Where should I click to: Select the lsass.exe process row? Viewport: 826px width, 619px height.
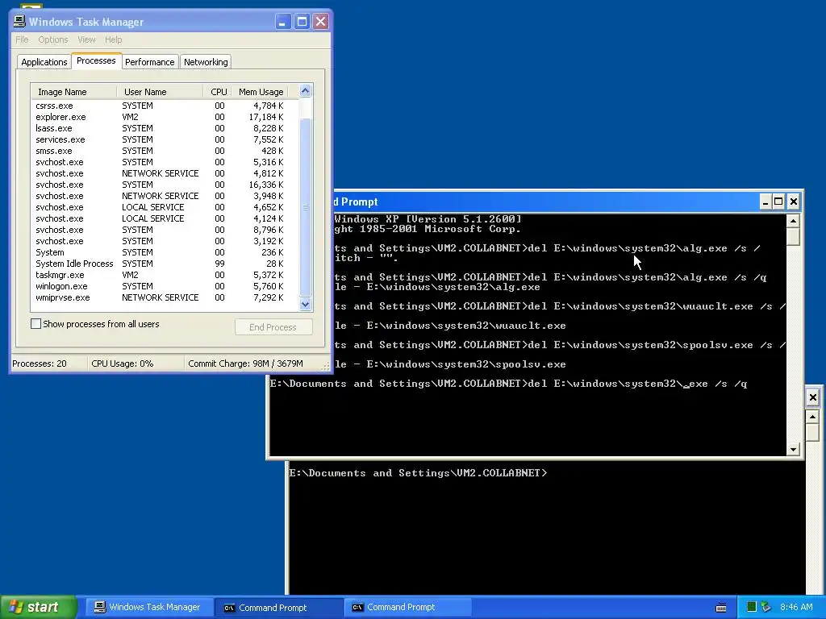point(160,128)
